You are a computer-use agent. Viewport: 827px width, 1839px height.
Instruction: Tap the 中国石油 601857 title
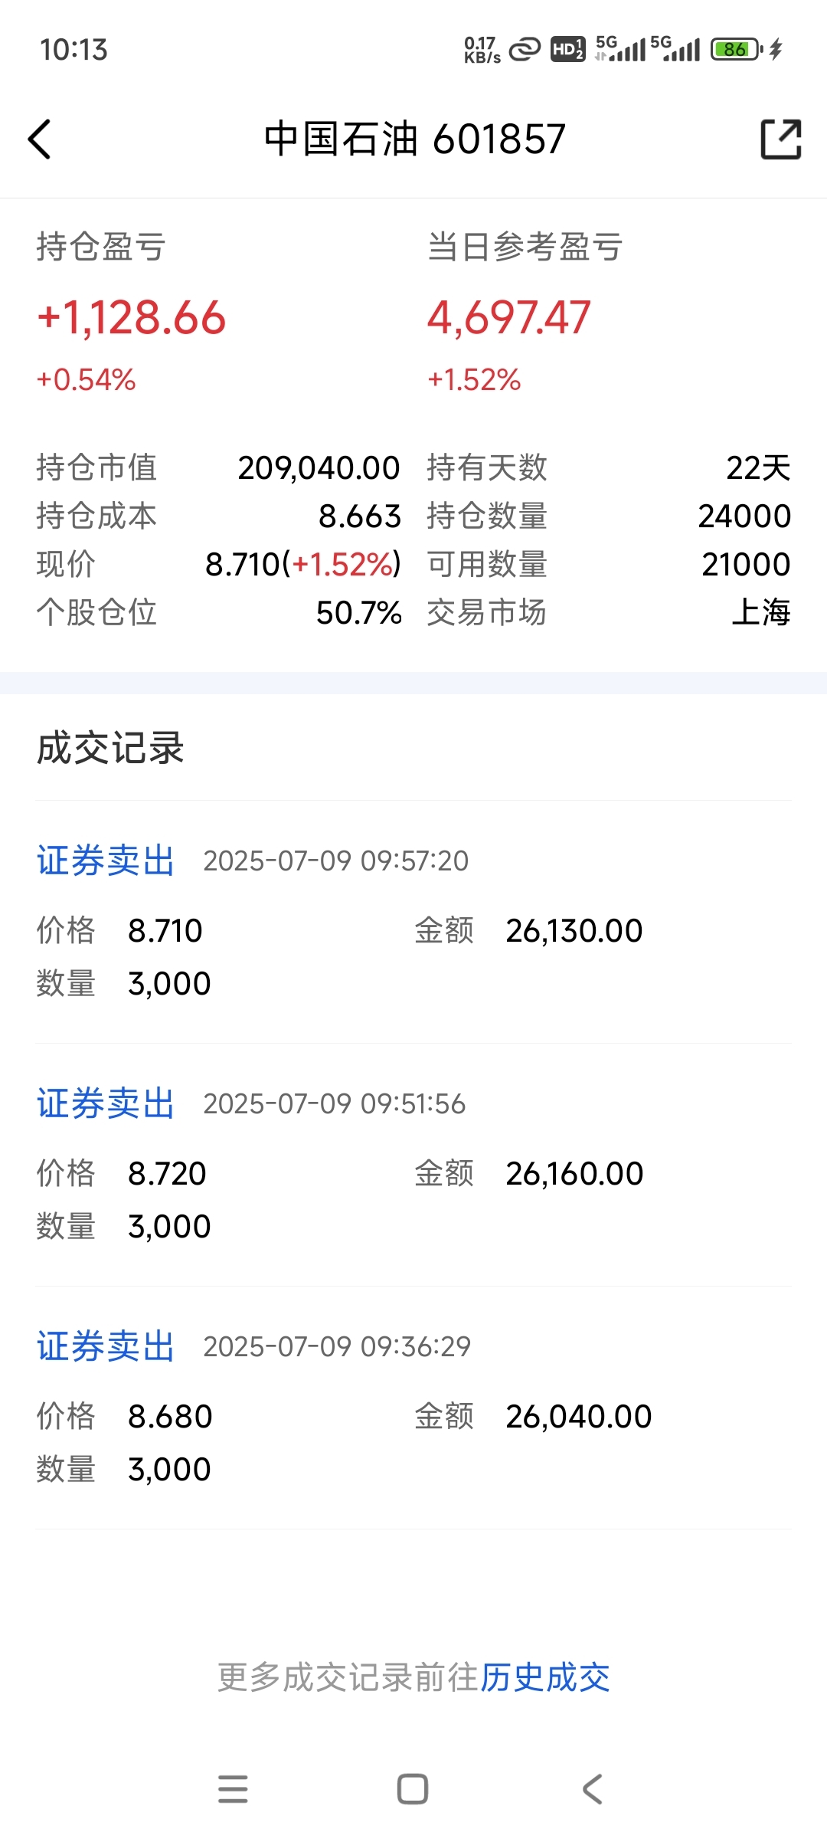[414, 139]
